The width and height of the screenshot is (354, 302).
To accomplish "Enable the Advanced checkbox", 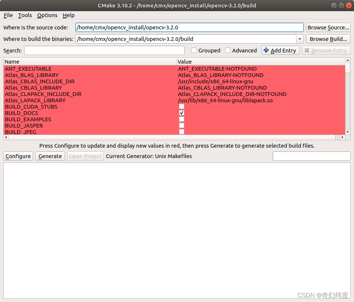I will coord(228,50).
